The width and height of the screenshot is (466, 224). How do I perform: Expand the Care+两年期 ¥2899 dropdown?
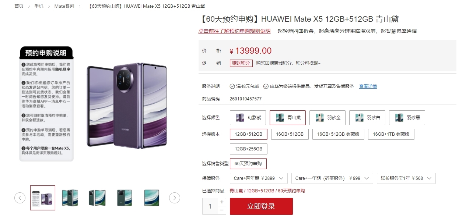pos(259,178)
